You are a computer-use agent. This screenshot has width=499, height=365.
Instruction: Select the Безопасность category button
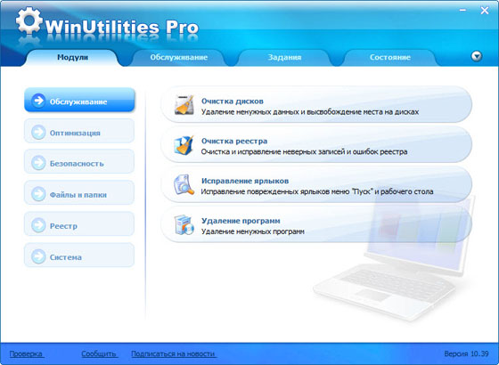click(x=79, y=162)
